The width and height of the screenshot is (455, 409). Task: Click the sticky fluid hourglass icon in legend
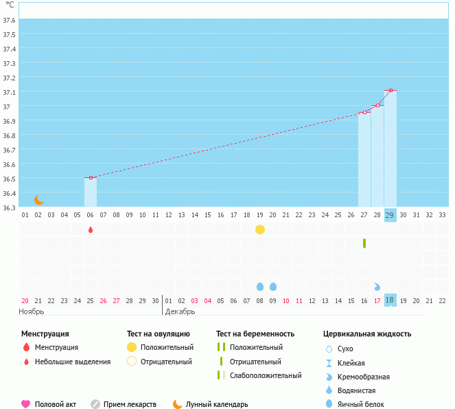coord(329,363)
